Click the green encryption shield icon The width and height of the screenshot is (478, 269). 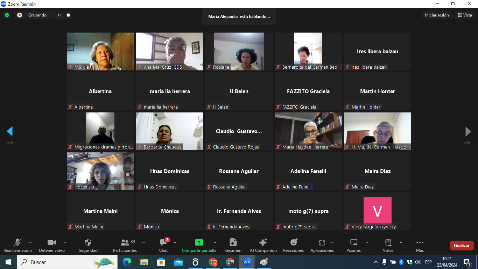[7, 15]
